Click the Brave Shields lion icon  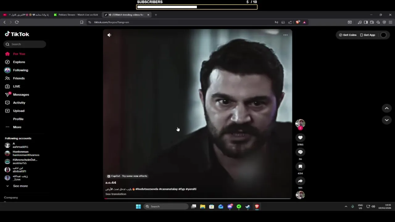coord(297,22)
